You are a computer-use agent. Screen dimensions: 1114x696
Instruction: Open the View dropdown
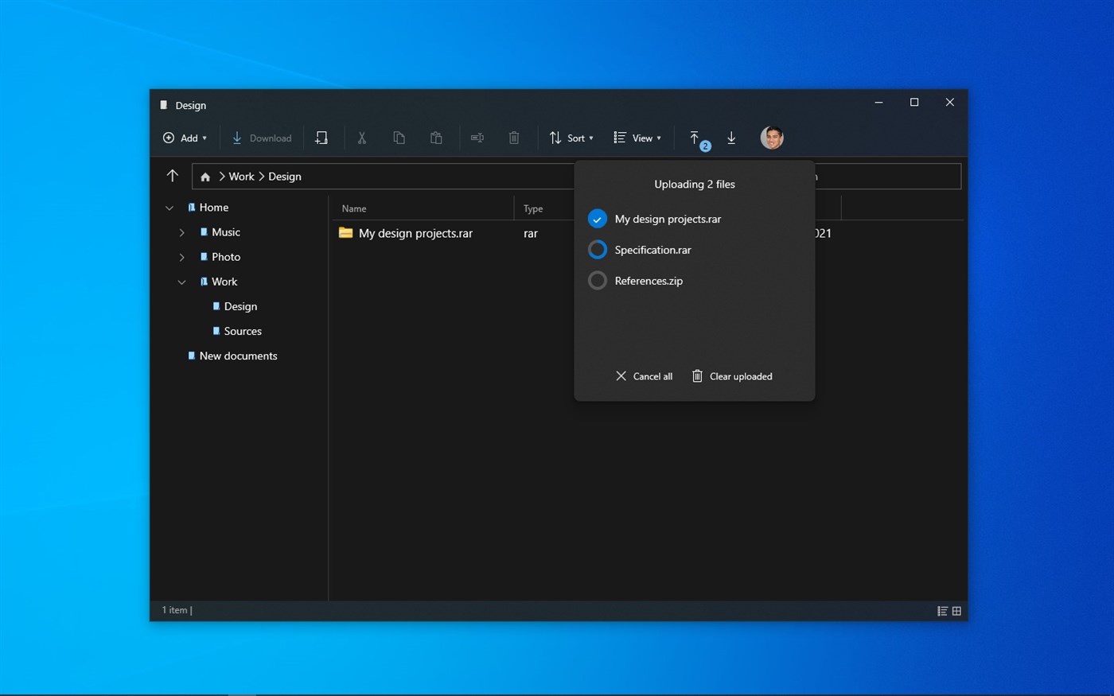[x=637, y=138]
